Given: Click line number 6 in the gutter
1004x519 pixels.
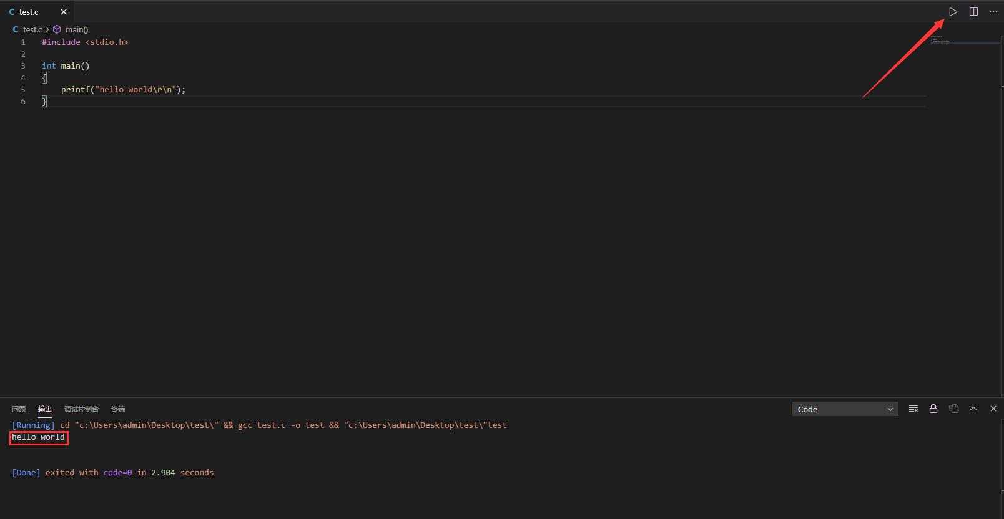Looking at the screenshot, I should (x=23, y=102).
